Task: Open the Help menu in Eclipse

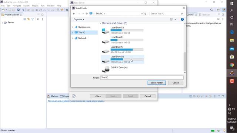Action: click(x=59, y=6)
